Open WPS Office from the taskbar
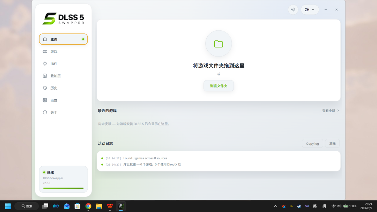 [x=110, y=206]
